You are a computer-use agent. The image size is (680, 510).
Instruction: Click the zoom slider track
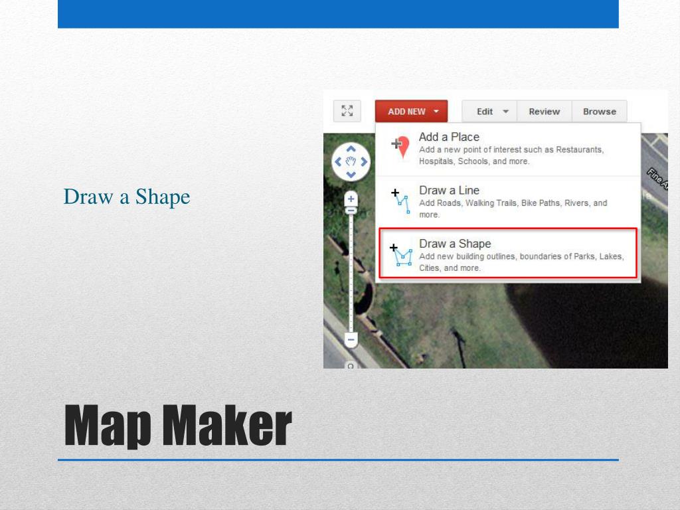pos(351,273)
